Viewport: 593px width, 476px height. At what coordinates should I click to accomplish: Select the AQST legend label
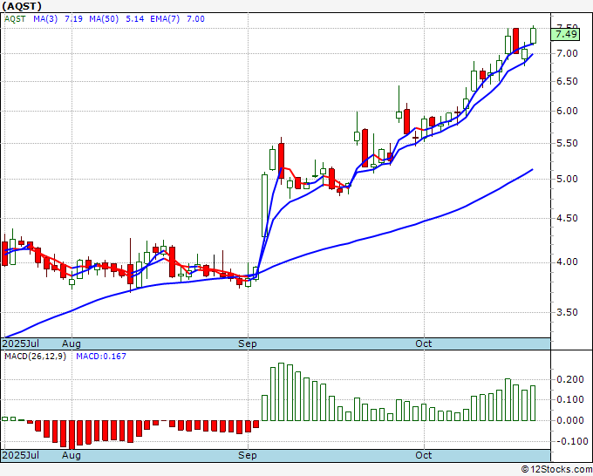pyautogui.click(x=15, y=19)
